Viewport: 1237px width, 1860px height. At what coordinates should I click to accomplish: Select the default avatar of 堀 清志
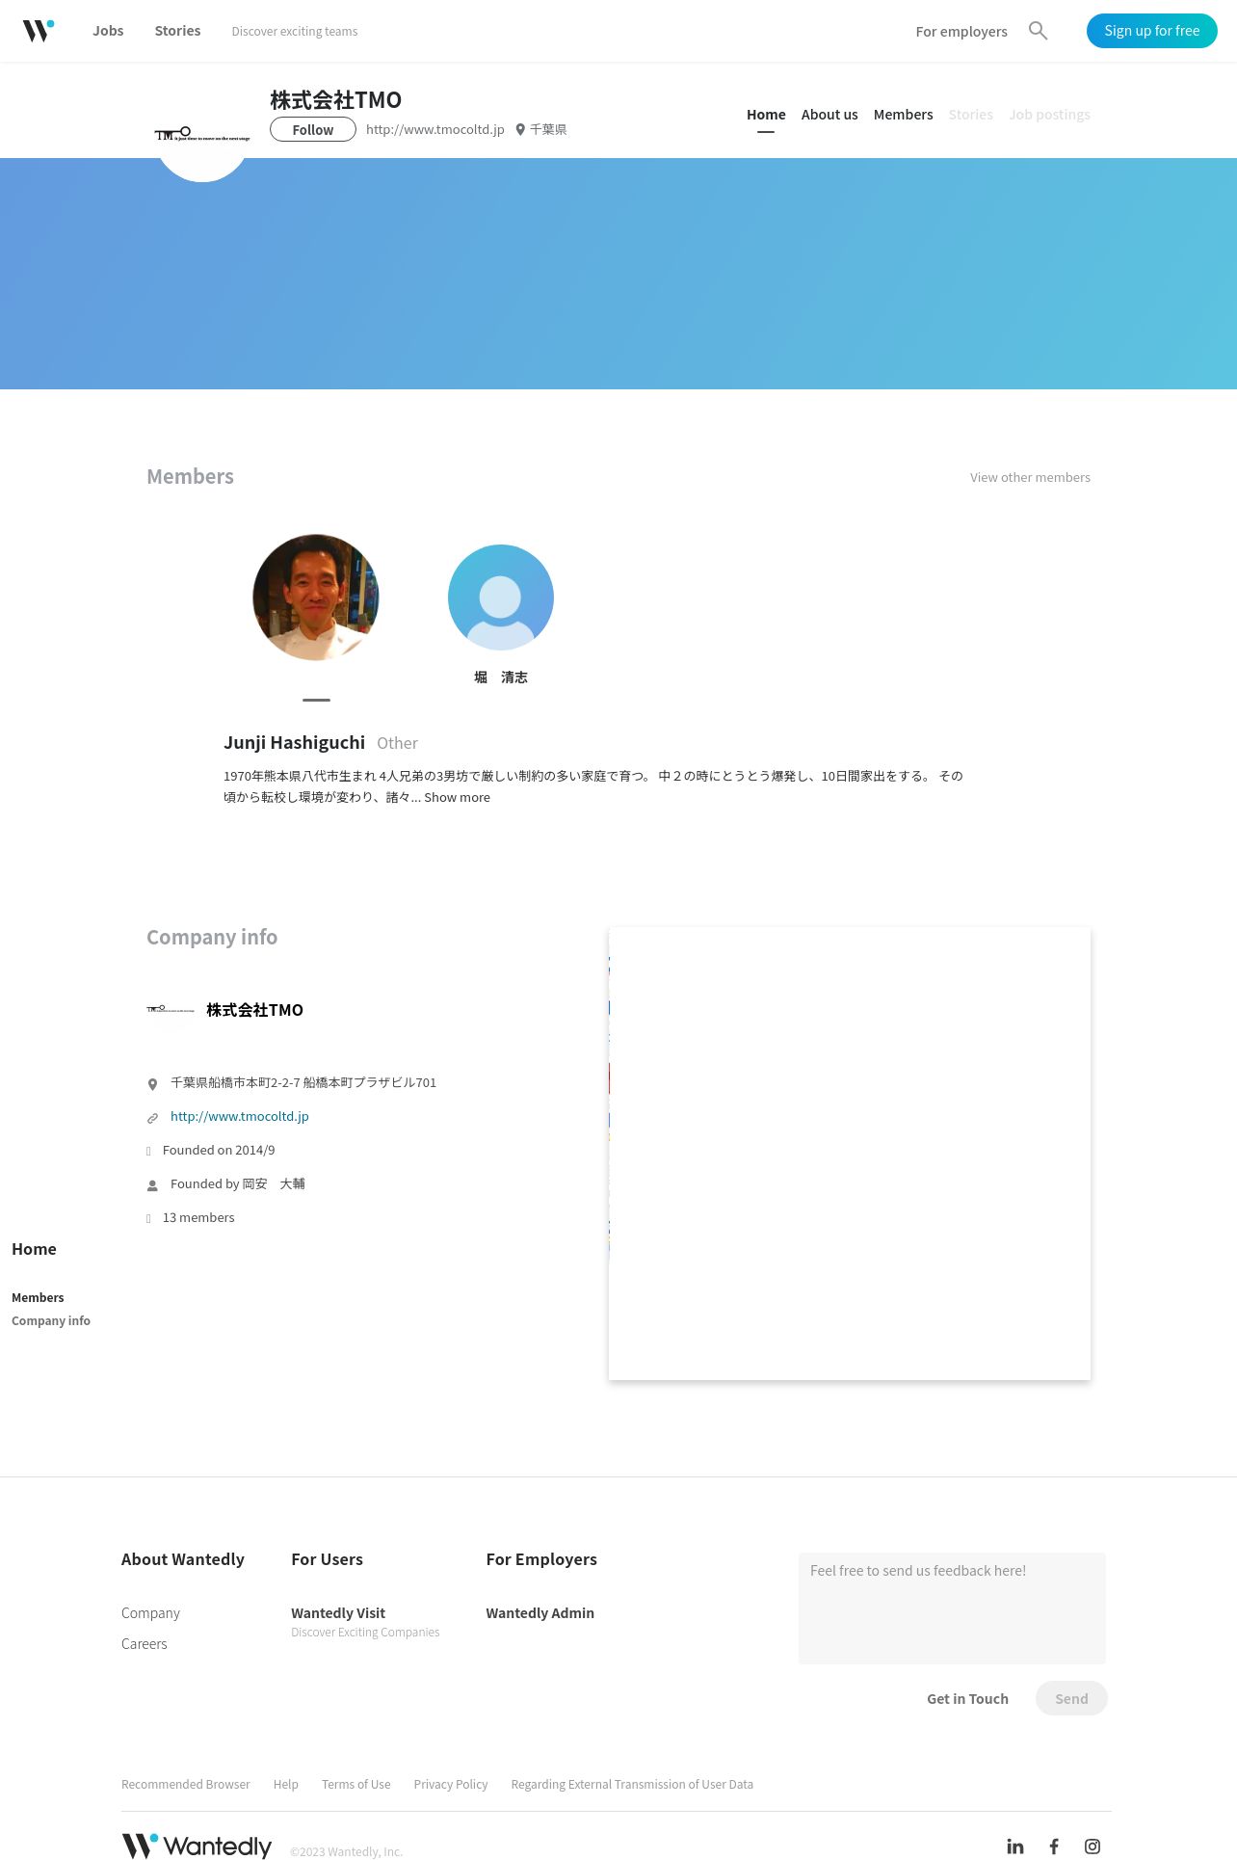(501, 598)
